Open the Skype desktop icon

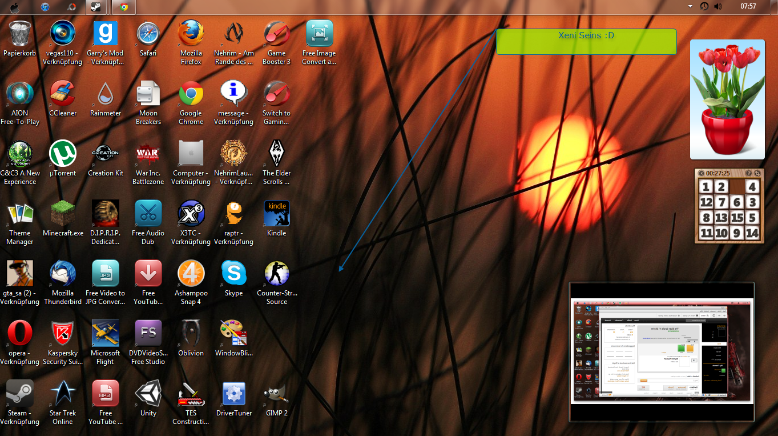click(x=233, y=275)
